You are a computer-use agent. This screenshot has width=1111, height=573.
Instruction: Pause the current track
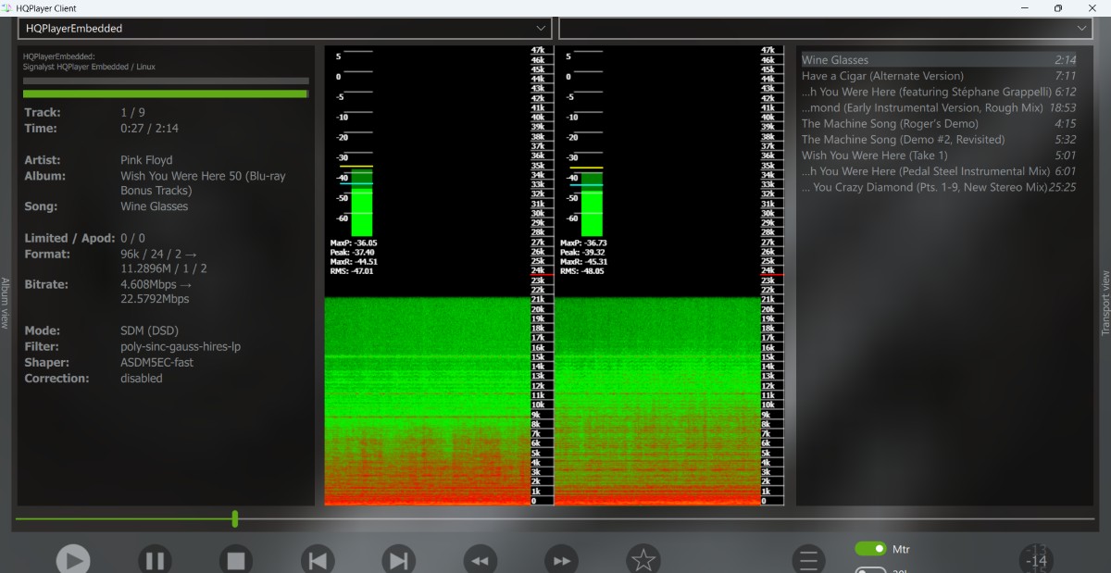point(155,560)
